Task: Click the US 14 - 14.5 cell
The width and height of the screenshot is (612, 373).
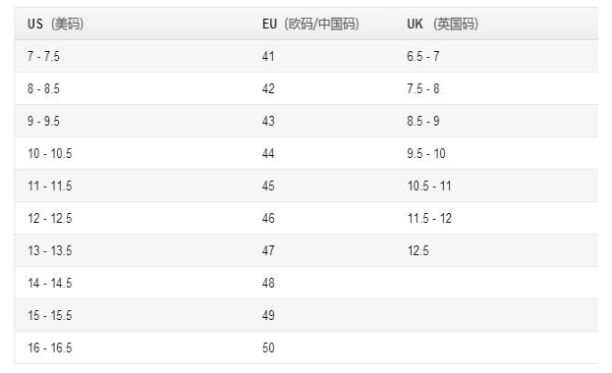Action: pos(49,283)
